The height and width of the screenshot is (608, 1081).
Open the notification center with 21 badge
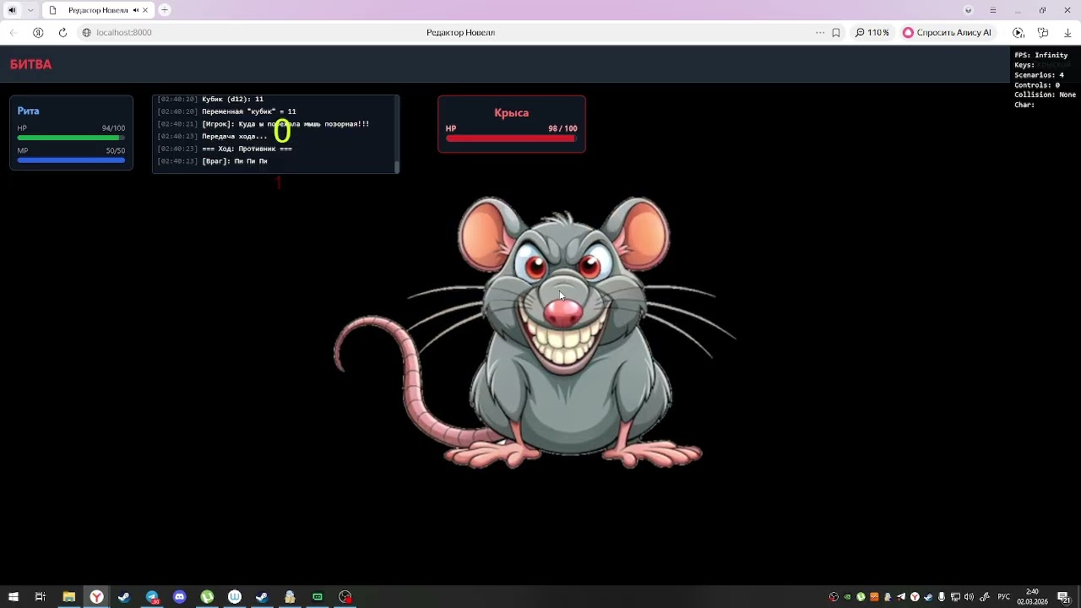click(1064, 597)
